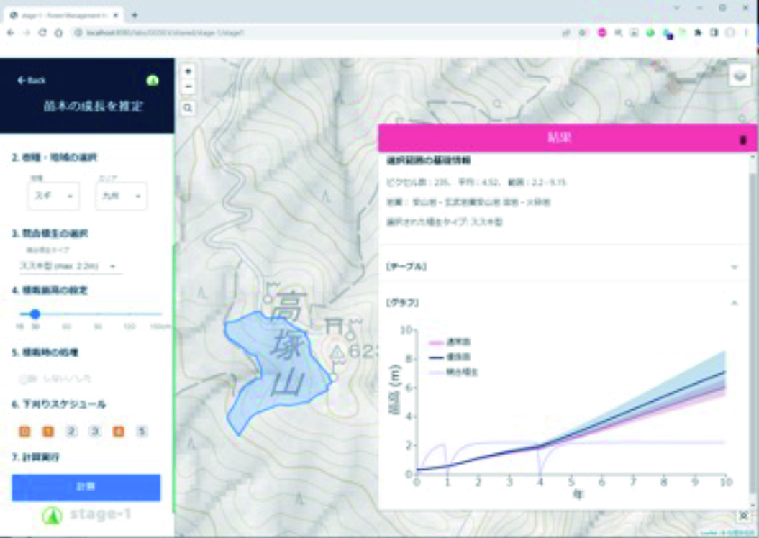This screenshot has width=759, height=538.
Task: Open the map layers control
Action: coord(740,76)
